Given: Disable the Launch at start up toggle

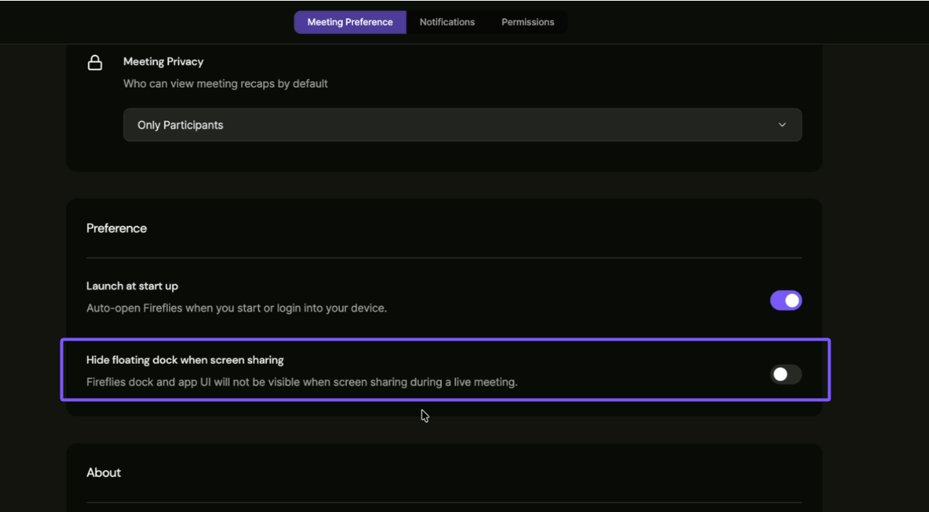Looking at the screenshot, I should (786, 300).
